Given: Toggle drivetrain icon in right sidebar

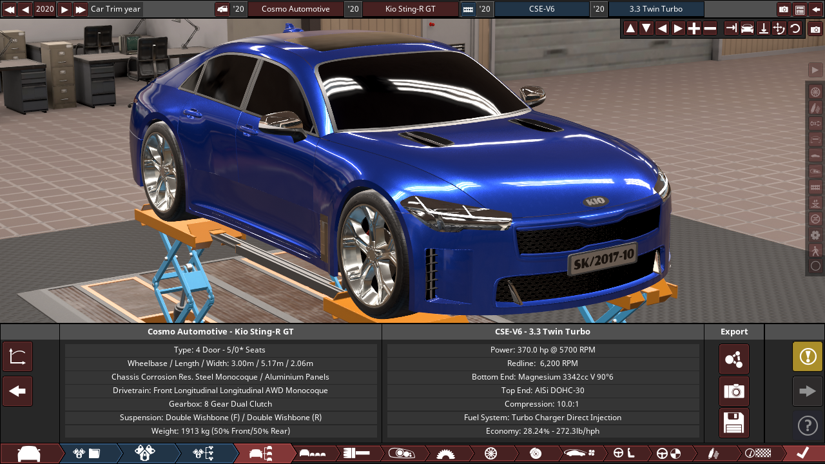Looking at the screenshot, I should [815, 123].
